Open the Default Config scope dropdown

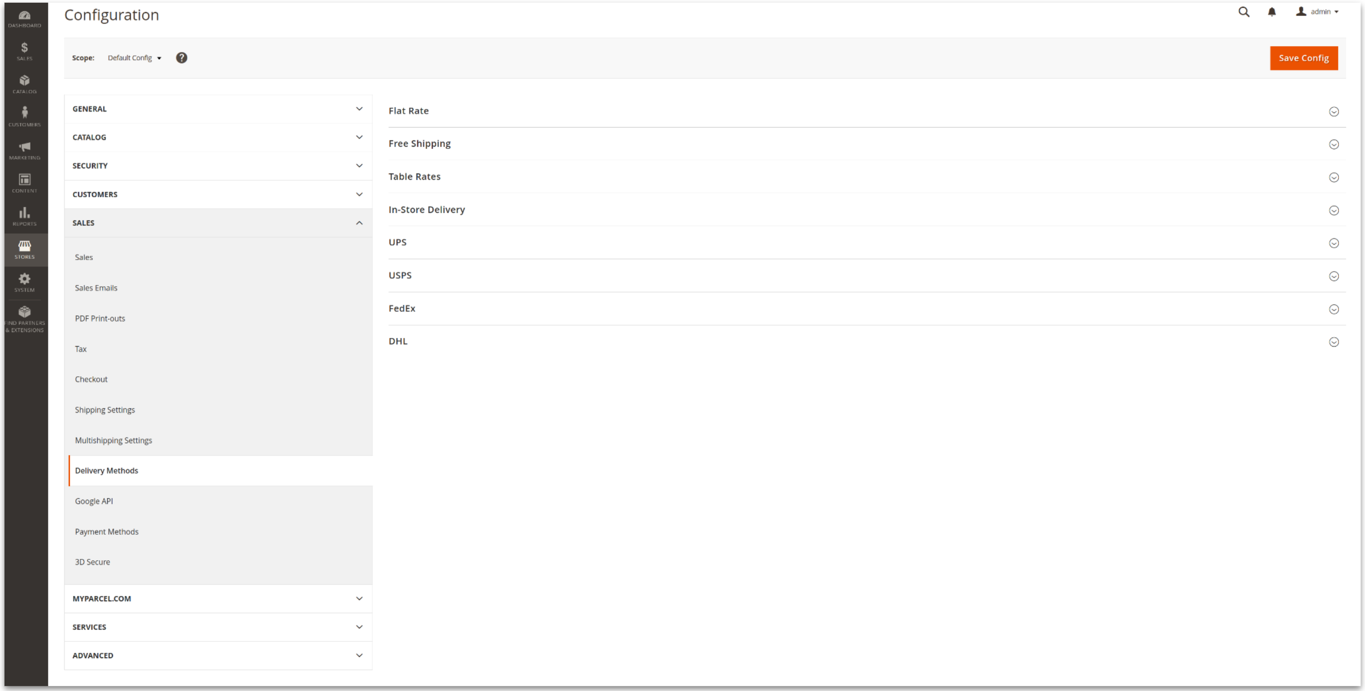(134, 58)
